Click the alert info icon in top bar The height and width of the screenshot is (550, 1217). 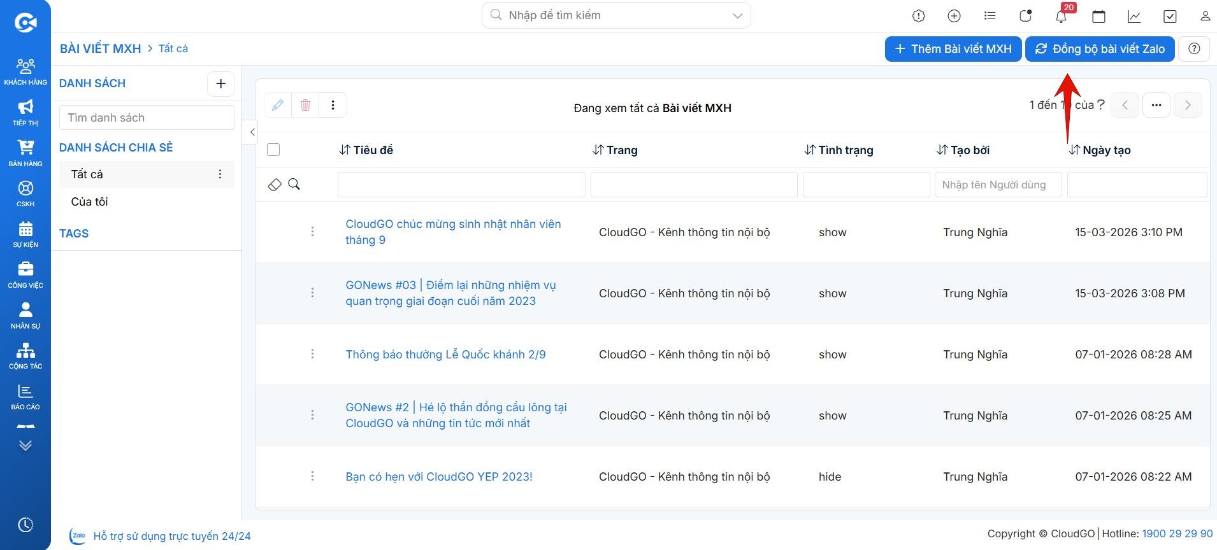(x=919, y=17)
